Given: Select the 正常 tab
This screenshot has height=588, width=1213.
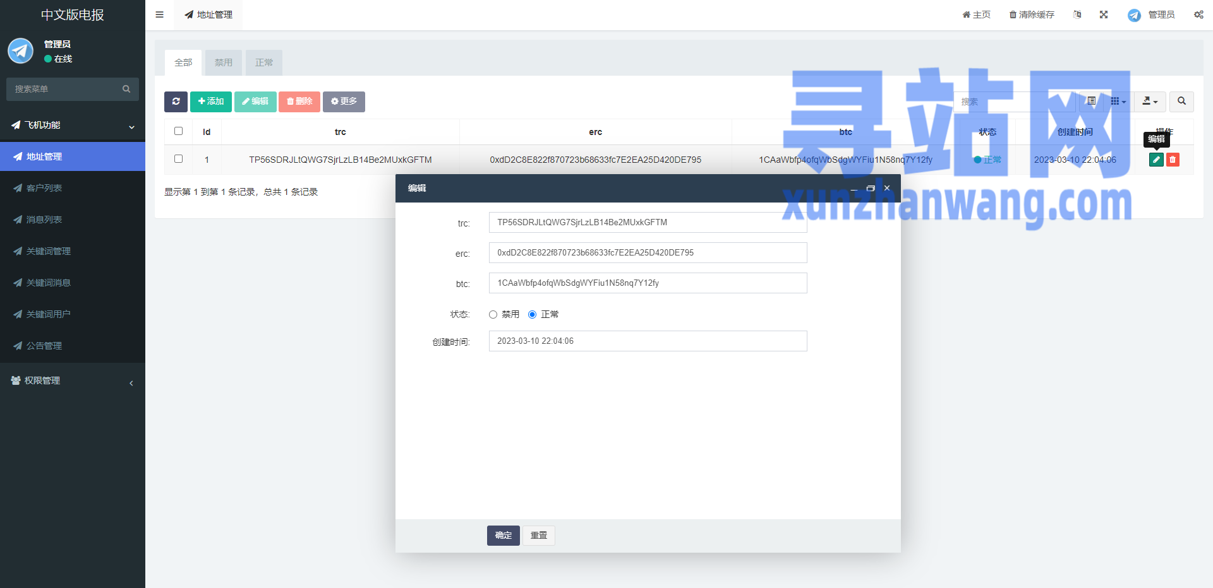Looking at the screenshot, I should coord(264,62).
